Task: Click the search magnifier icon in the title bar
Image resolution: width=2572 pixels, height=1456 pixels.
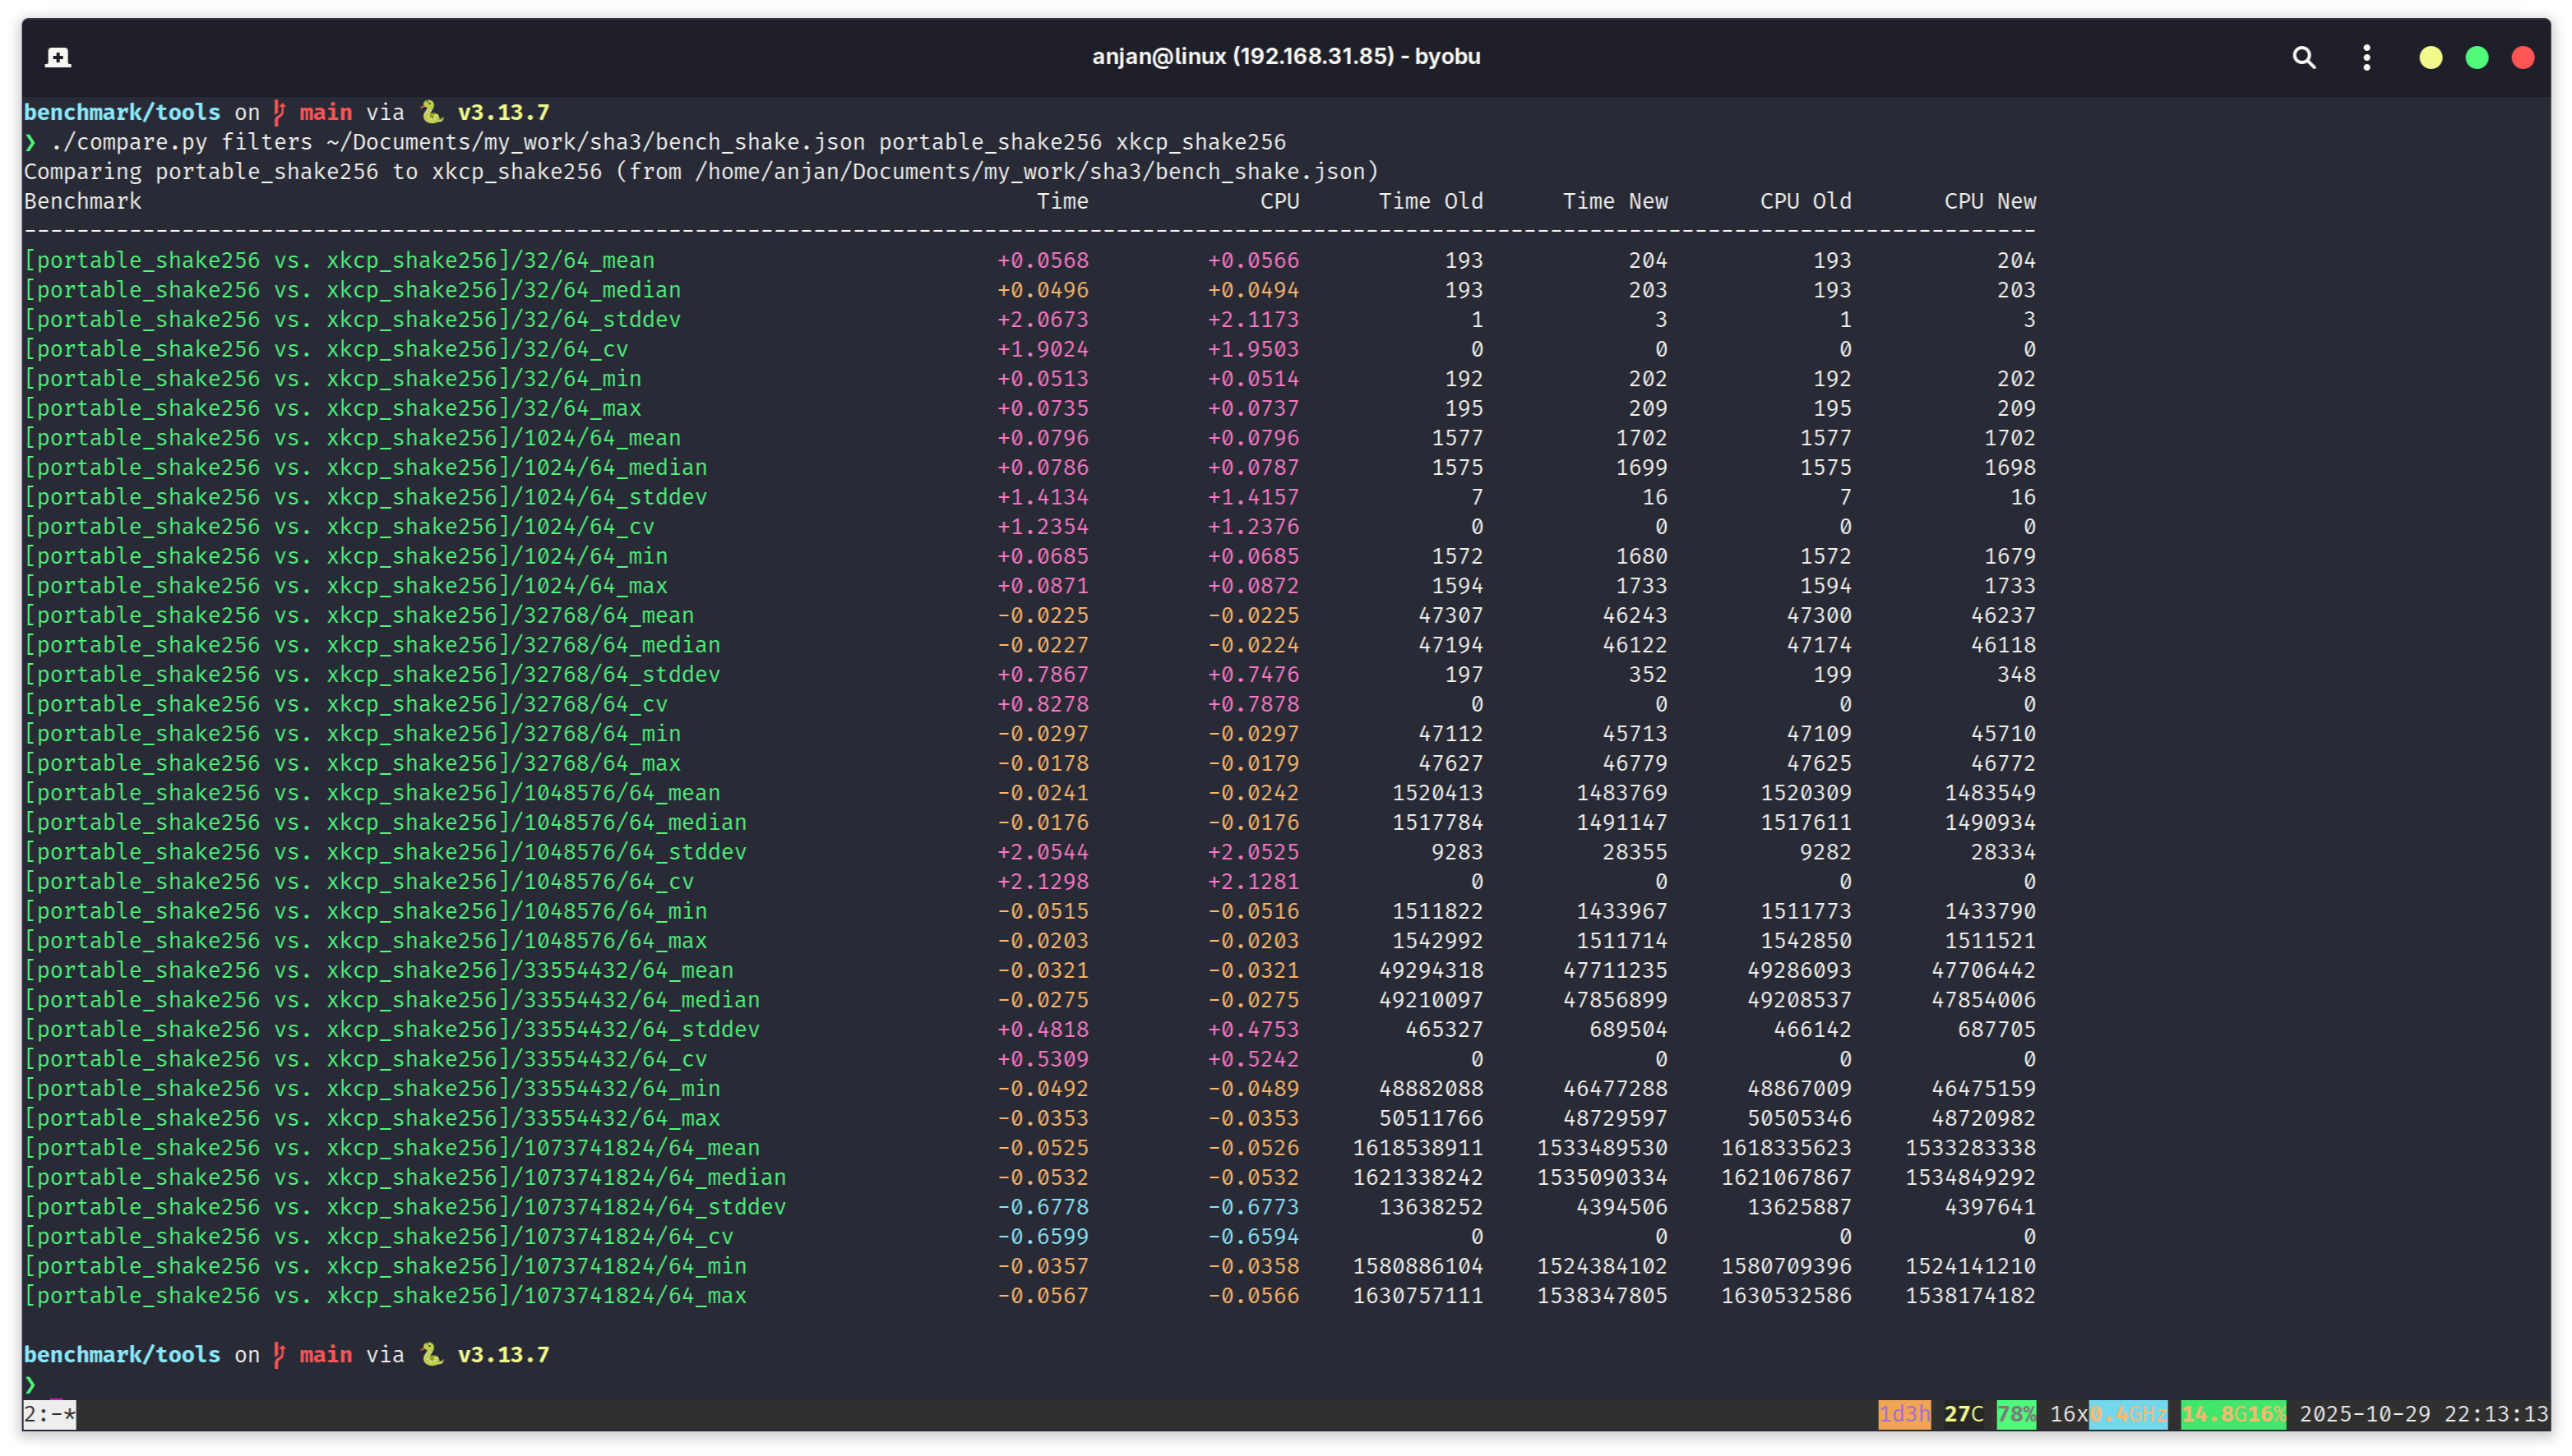Action: [2304, 57]
